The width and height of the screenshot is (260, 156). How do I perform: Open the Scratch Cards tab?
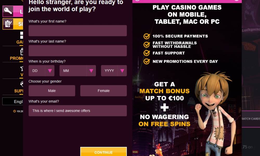251,119
